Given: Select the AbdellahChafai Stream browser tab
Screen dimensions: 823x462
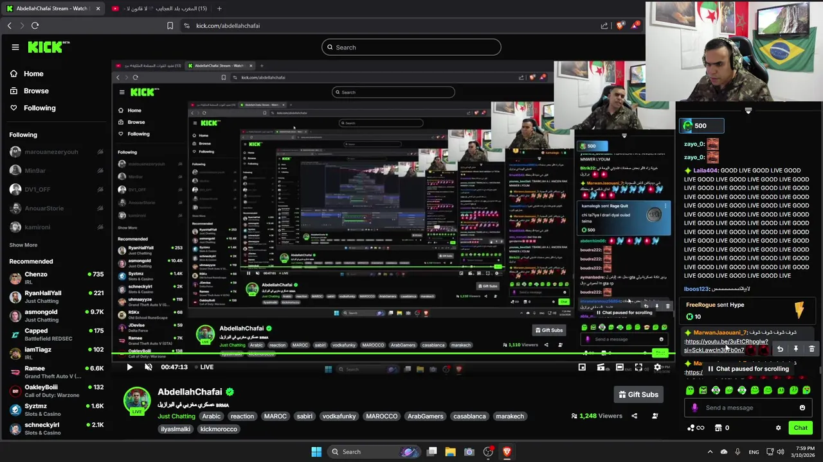Looking at the screenshot, I should point(53,8).
